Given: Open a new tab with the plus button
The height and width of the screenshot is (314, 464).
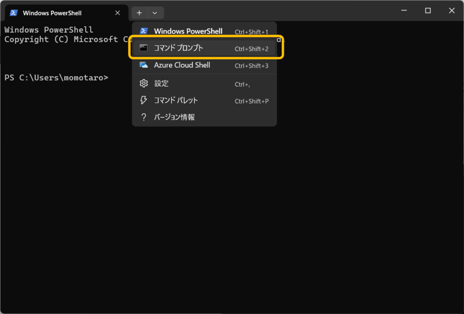Looking at the screenshot, I should click(x=139, y=13).
